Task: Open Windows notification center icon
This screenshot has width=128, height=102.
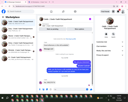Action: click(x=125, y=98)
